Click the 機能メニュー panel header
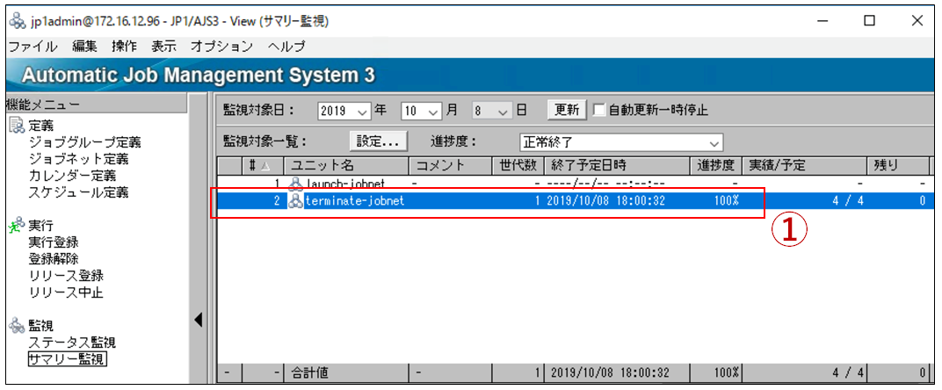Screen dimensions: 942x390 click(97, 104)
